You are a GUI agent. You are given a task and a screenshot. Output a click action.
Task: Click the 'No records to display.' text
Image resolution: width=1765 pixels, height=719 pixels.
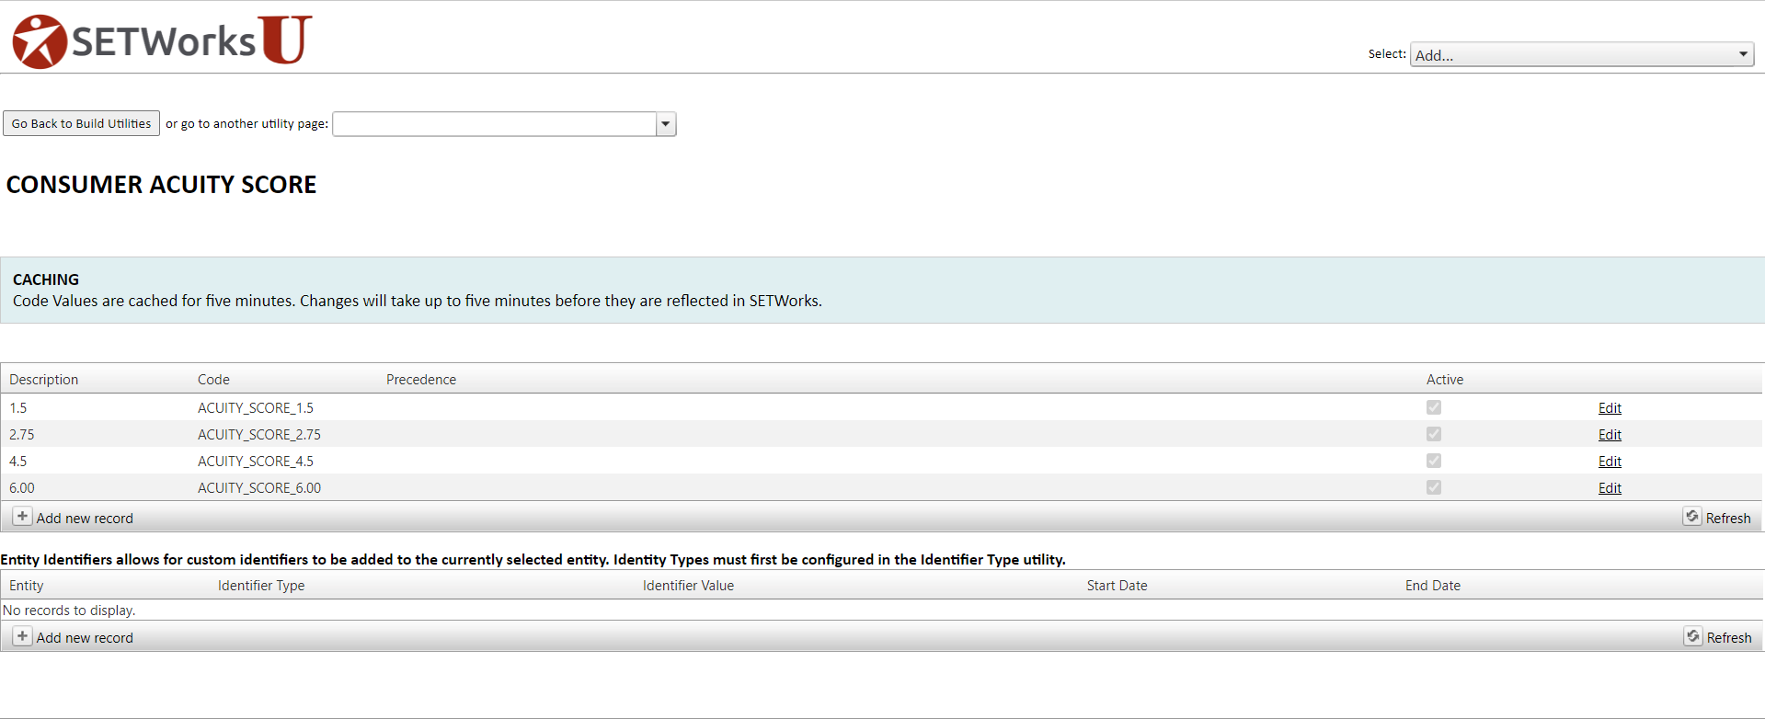point(69,611)
